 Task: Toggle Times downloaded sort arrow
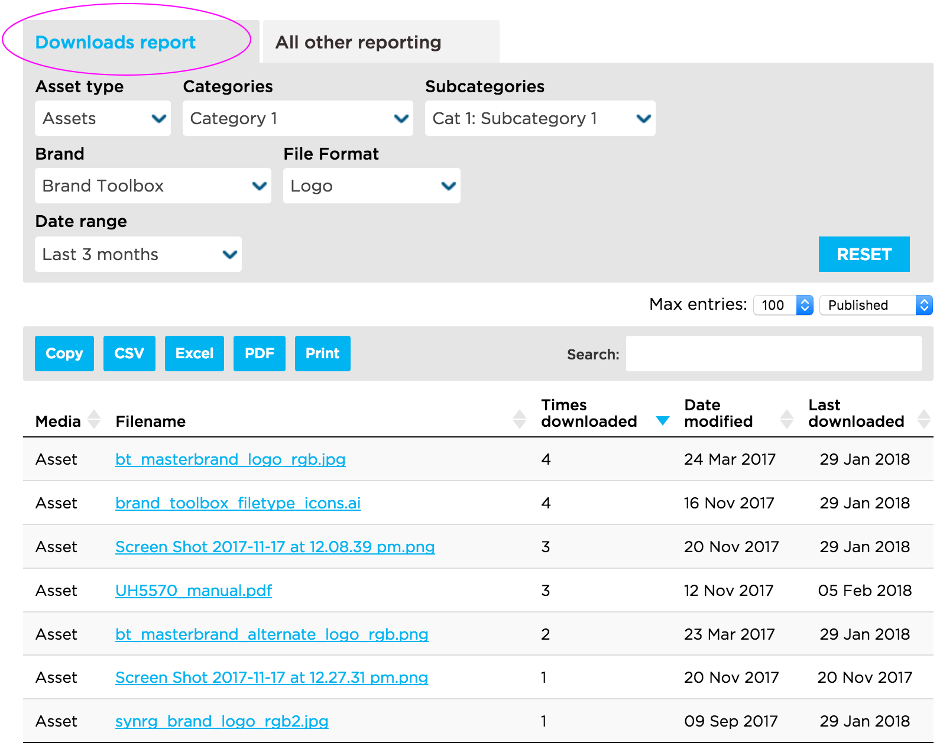[x=662, y=420]
